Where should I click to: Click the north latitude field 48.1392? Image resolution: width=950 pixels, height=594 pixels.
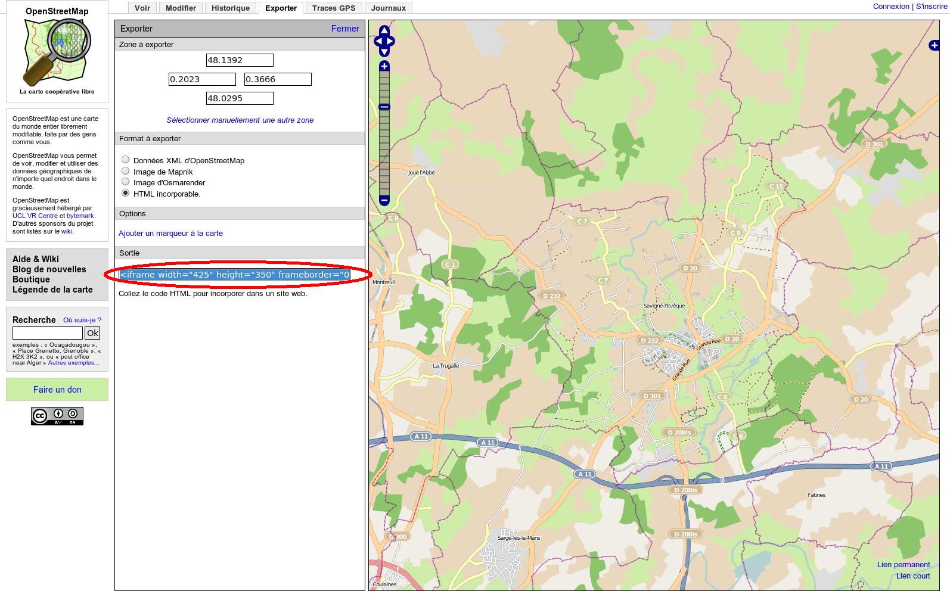click(x=240, y=60)
